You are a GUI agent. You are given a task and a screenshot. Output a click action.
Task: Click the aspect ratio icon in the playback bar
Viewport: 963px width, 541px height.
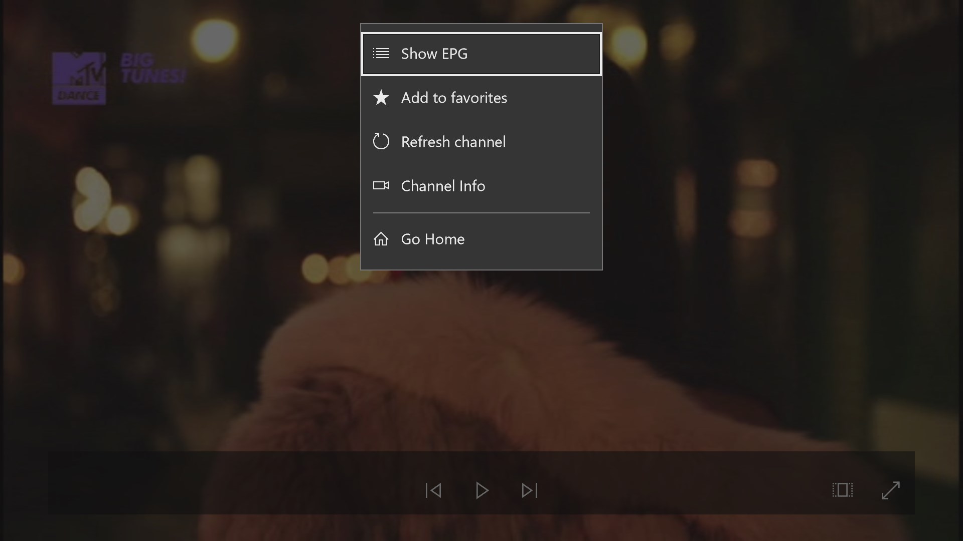click(843, 490)
